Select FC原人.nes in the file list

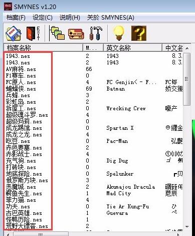coord(21,82)
